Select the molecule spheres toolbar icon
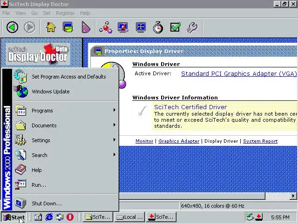298x223 pixels. pyautogui.click(x=106, y=27)
